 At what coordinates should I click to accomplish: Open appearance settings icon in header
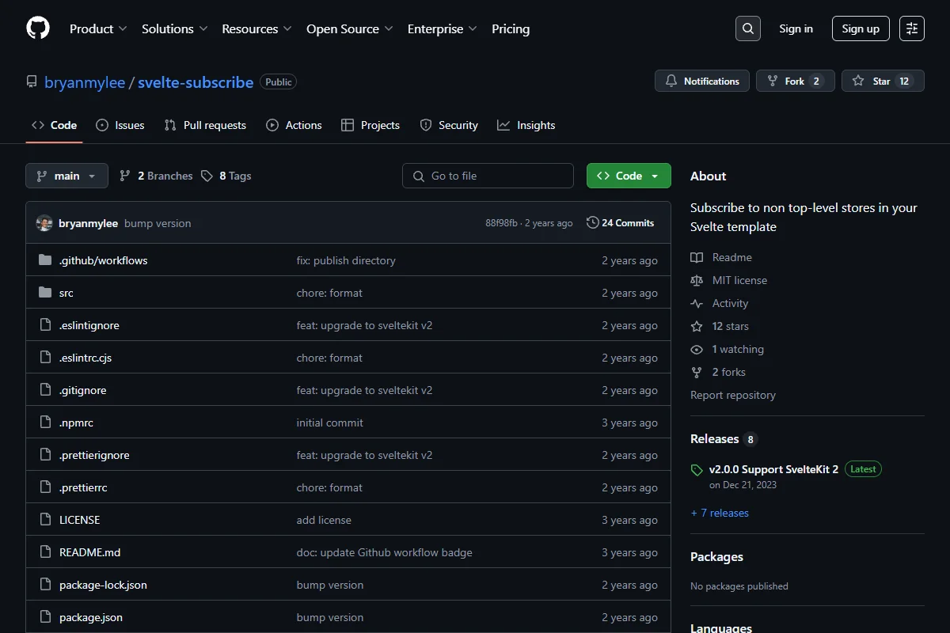(912, 28)
